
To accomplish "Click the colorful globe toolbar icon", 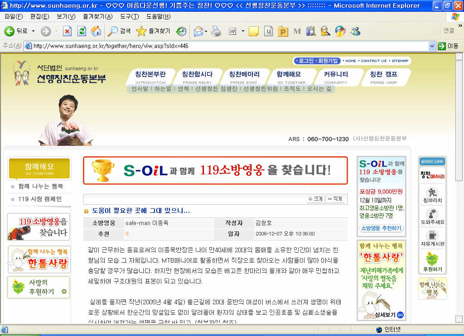I will [340, 31].
